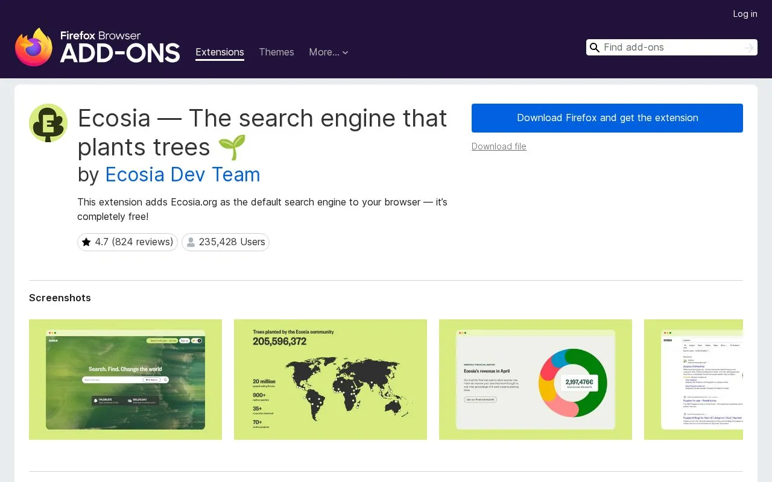Image resolution: width=772 pixels, height=482 pixels.
Task: Open the Themes tab
Action: (x=276, y=52)
